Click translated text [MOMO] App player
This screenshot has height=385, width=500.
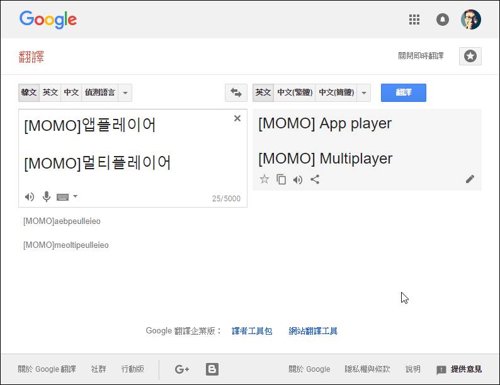pos(324,124)
